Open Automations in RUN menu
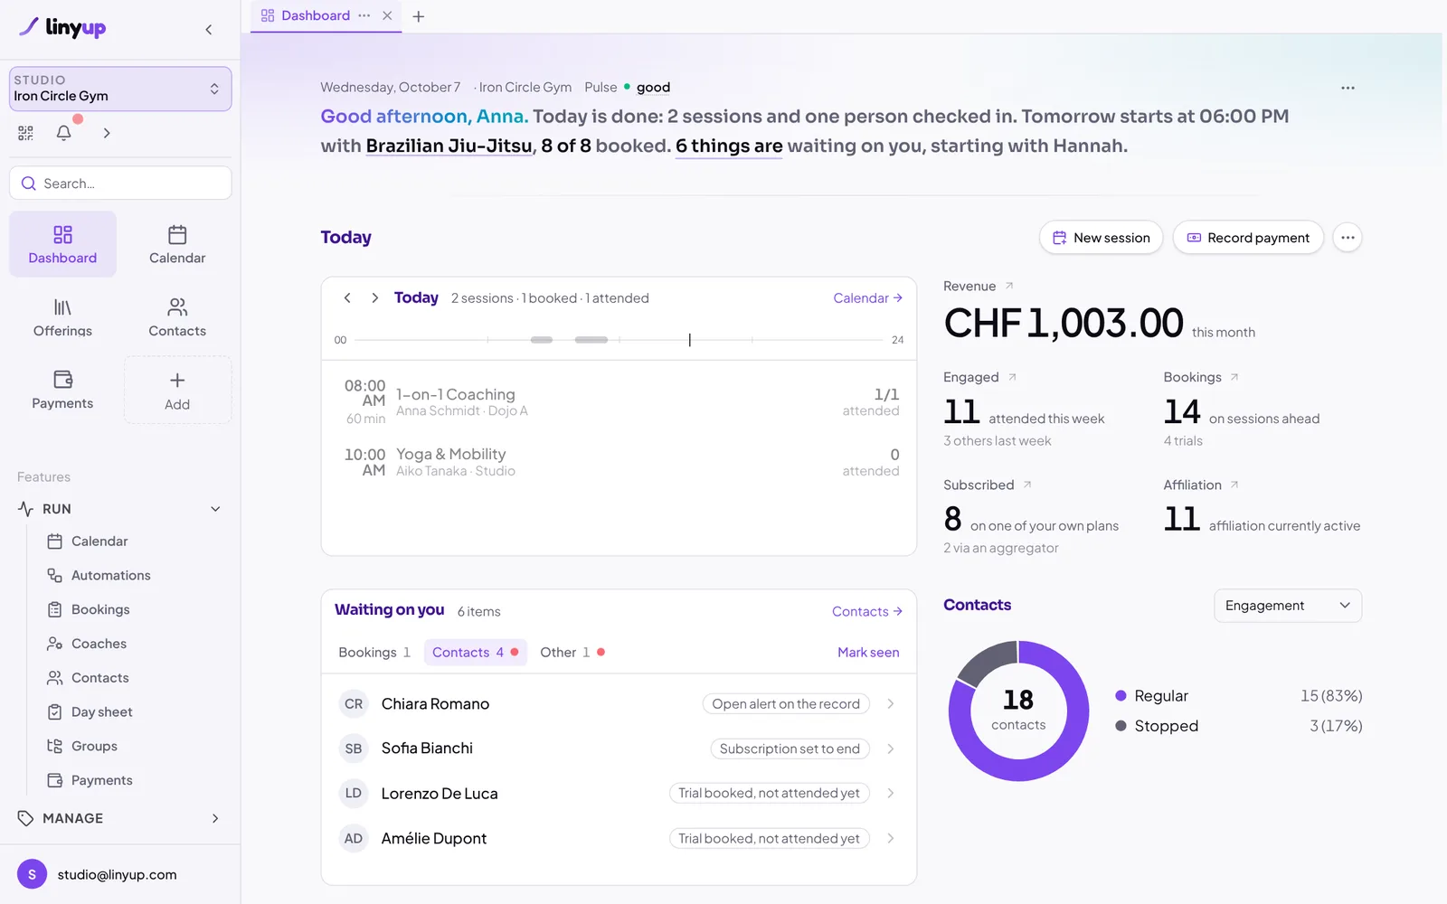Screen dimensions: 1447x904 click(x=111, y=576)
